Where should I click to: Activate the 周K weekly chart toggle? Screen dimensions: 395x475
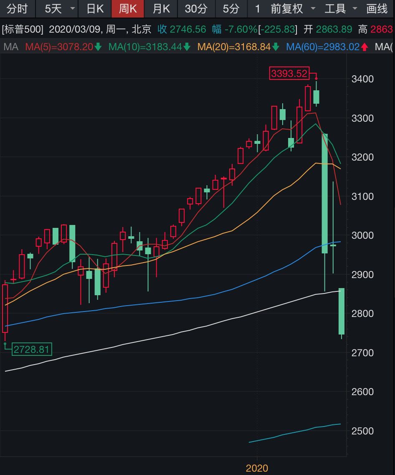(x=128, y=9)
